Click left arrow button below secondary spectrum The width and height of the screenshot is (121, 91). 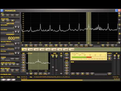(27, 74)
